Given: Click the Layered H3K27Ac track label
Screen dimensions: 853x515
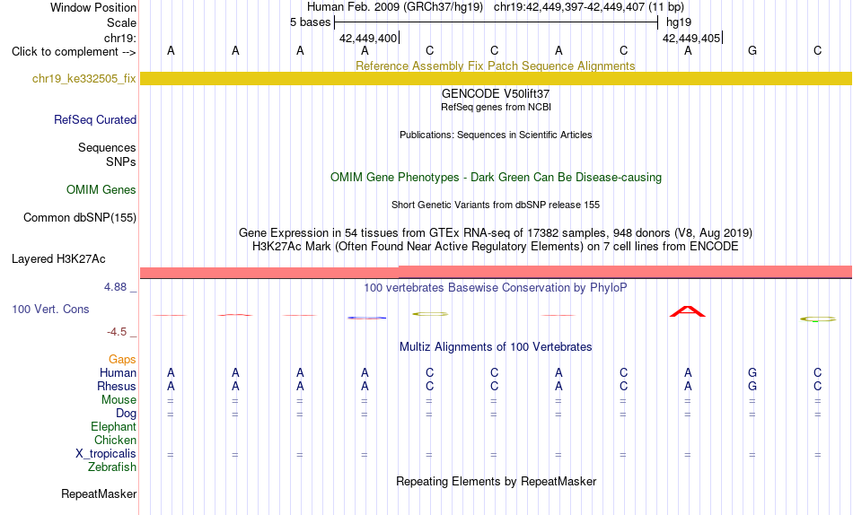Looking at the screenshot, I should [x=58, y=259].
